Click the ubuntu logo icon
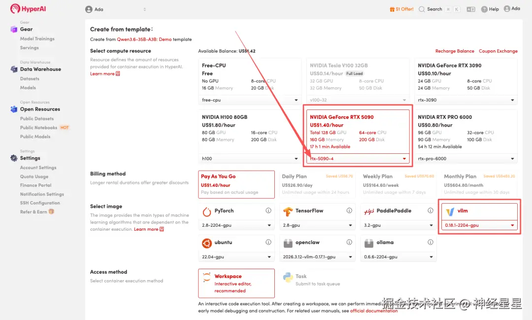 206,243
